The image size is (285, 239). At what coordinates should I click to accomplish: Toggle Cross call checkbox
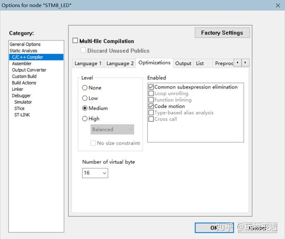pyautogui.click(x=151, y=119)
